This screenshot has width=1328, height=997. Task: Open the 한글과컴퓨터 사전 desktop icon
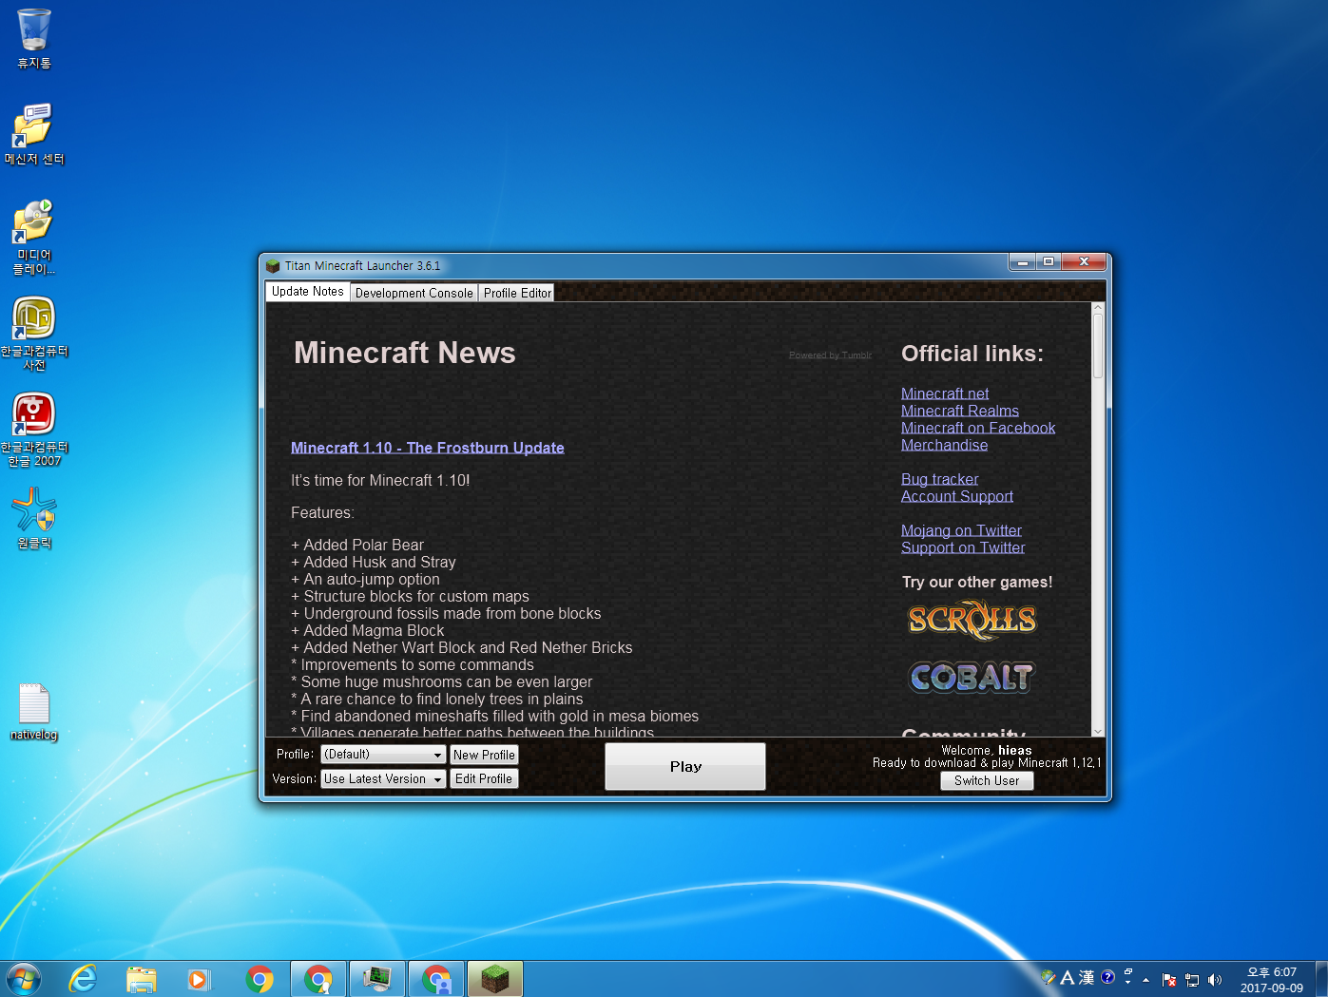pyautogui.click(x=33, y=333)
